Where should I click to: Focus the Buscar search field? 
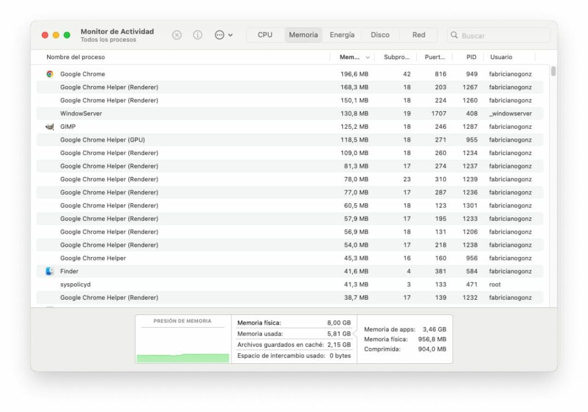pyautogui.click(x=498, y=35)
